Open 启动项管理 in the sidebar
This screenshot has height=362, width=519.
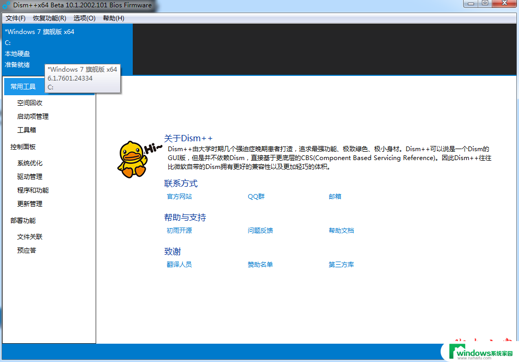click(x=33, y=117)
